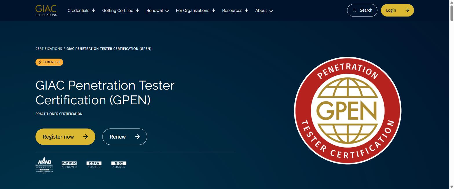
Task: Click the arrow icon on Login button
Action: pos(407,10)
